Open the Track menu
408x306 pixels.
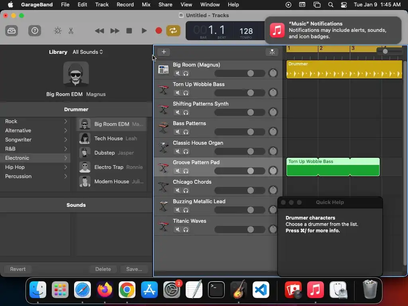(102, 4)
